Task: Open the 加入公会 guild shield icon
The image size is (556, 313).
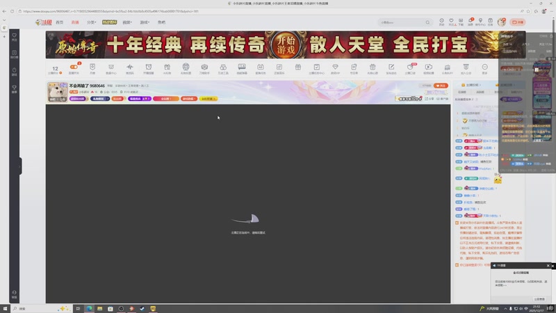Action: tap(466, 68)
